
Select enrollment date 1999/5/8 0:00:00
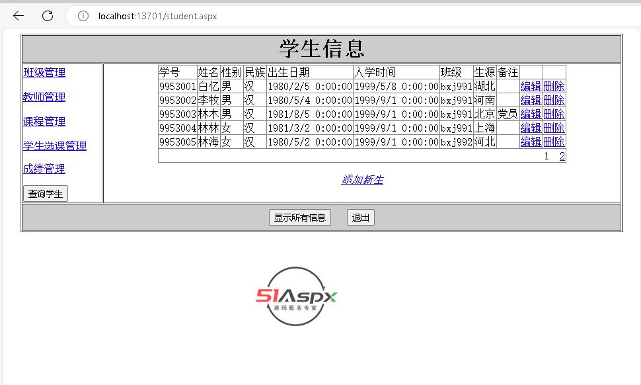click(396, 87)
